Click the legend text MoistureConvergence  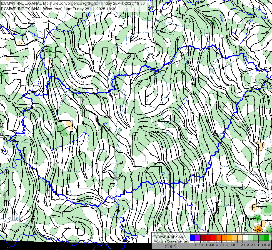(170, 241)
